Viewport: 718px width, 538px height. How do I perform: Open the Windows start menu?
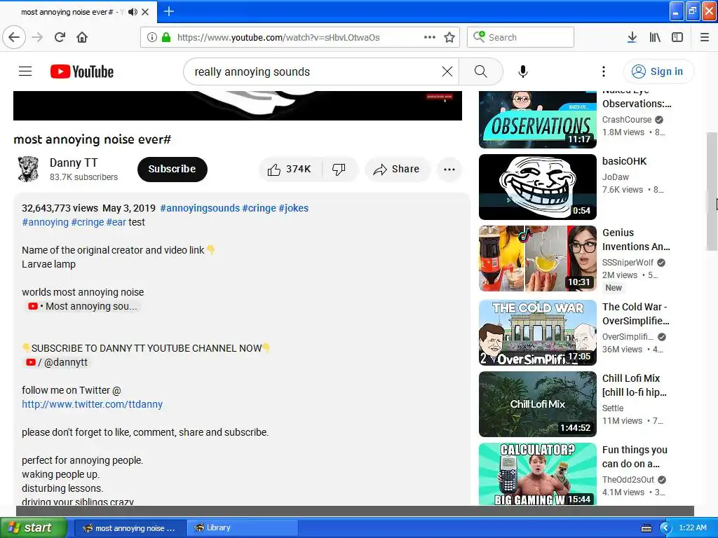[x=33, y=528]
